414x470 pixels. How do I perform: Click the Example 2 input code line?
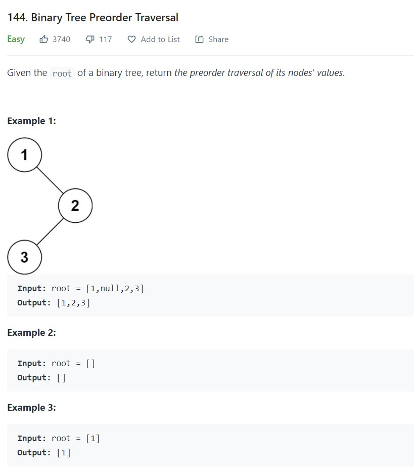point(56,363)
